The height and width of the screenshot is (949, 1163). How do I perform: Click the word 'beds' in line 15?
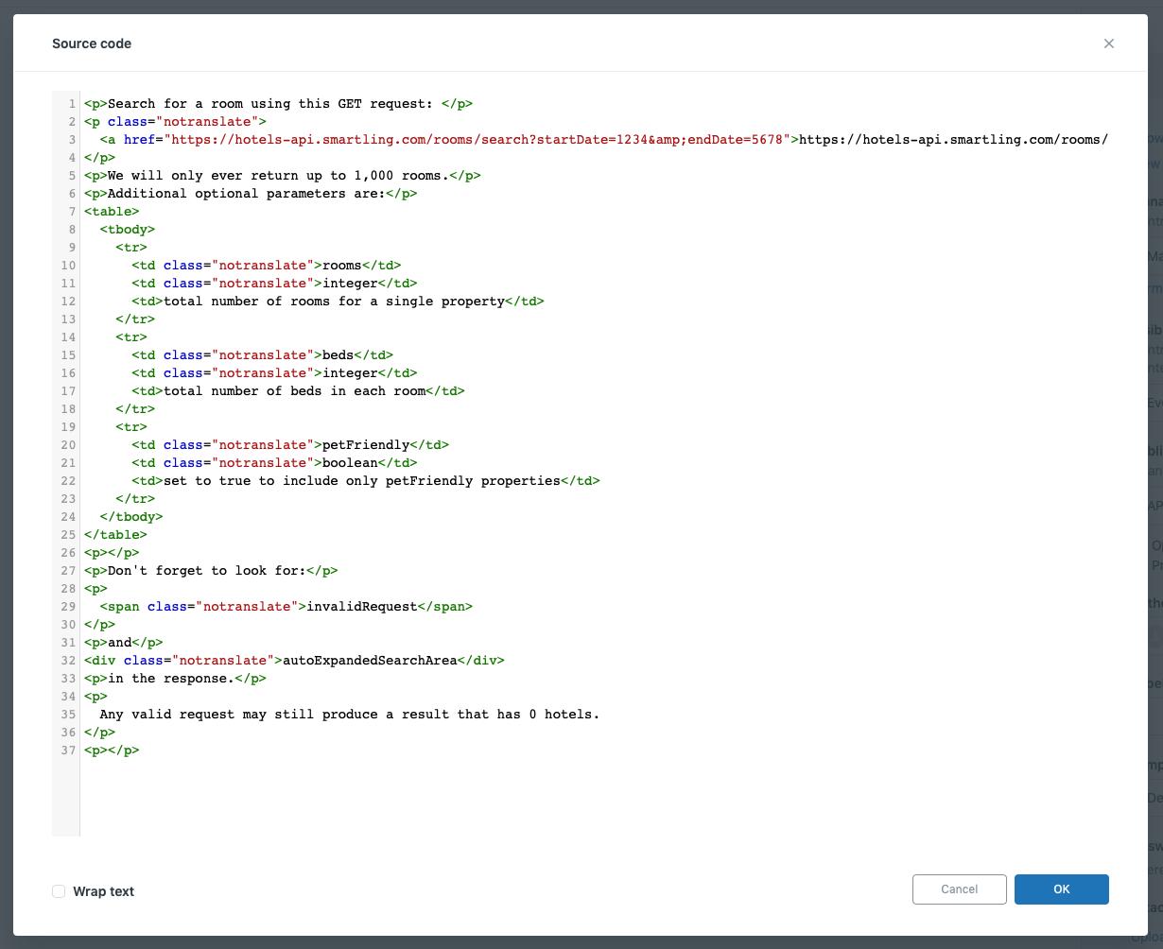(x=338, y=355)
